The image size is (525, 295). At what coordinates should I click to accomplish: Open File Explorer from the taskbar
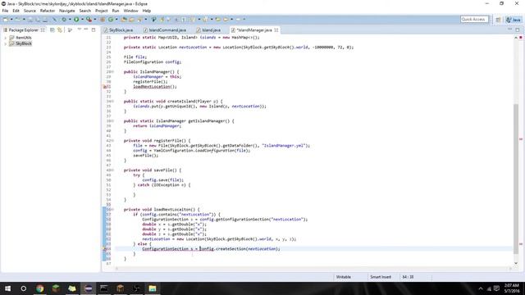coord(153,288)
